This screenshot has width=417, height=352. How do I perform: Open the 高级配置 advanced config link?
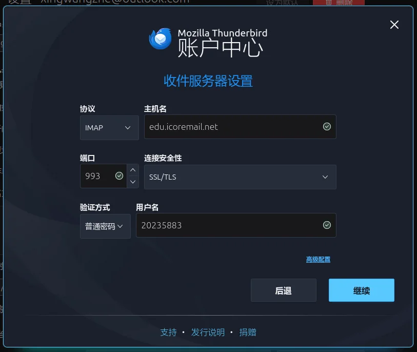318,260
